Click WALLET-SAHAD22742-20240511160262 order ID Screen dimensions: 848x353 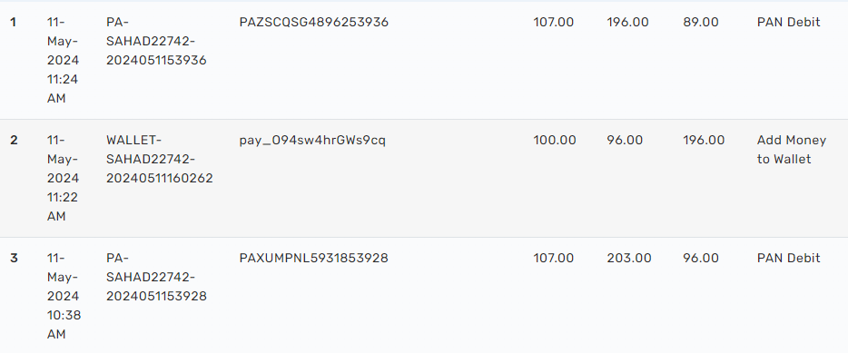coord(160,159)
